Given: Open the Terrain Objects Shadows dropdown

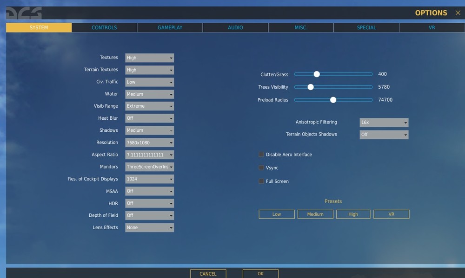Looking at the screenshot, I should 384,135.
